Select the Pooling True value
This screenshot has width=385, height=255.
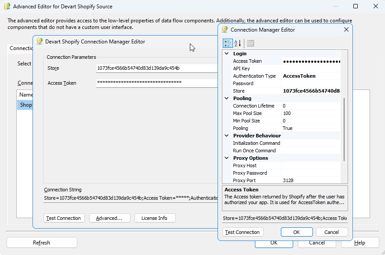pyautogui.click(x=311, y=128)
